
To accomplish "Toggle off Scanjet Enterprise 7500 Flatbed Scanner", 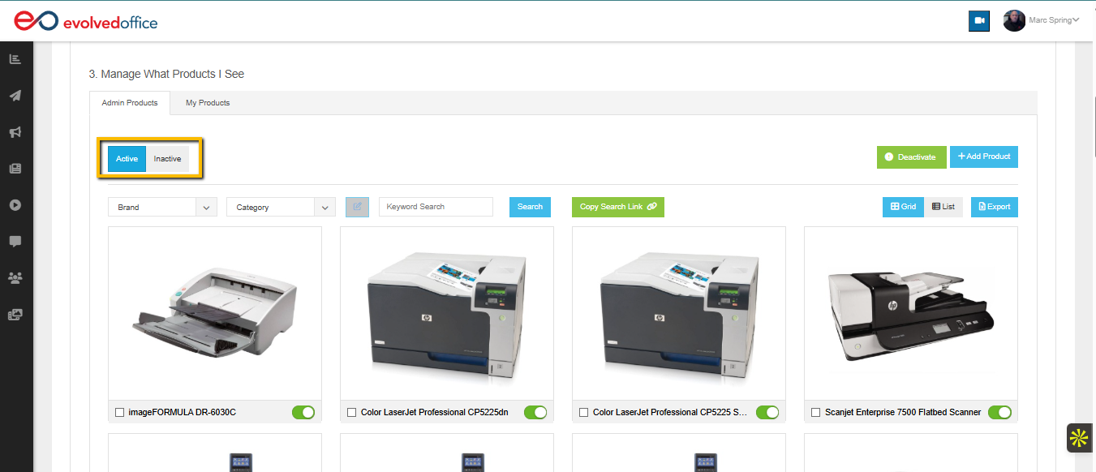I will [999, 413].
